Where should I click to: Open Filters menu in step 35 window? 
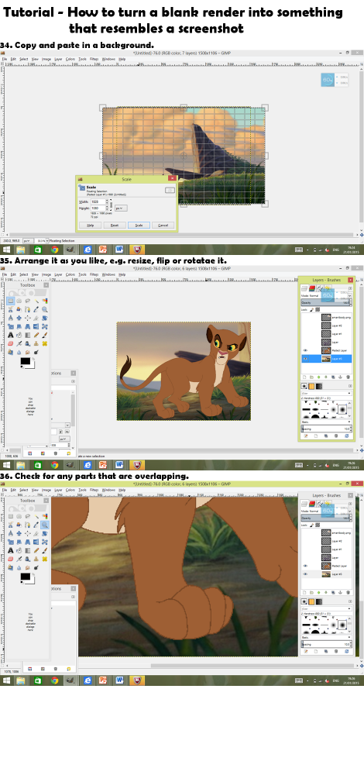94,274
